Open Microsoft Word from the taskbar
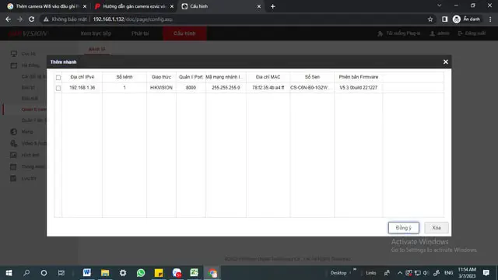This screenshot has height=280, width=498. coord(86,273)
